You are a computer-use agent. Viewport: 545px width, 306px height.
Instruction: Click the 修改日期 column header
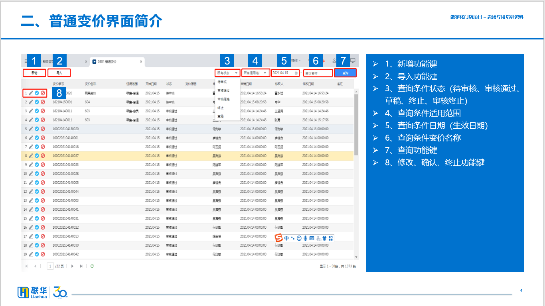click(308, 84)
